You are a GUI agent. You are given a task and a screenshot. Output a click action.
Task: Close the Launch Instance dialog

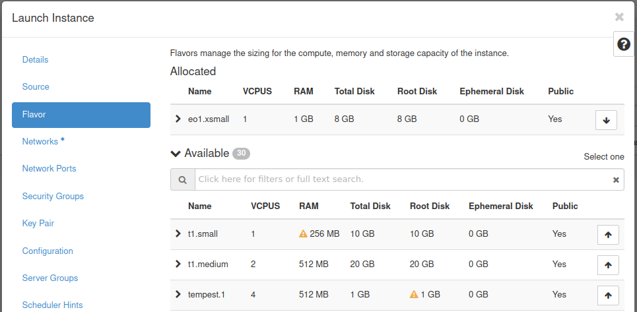click(x=619, y=17)
